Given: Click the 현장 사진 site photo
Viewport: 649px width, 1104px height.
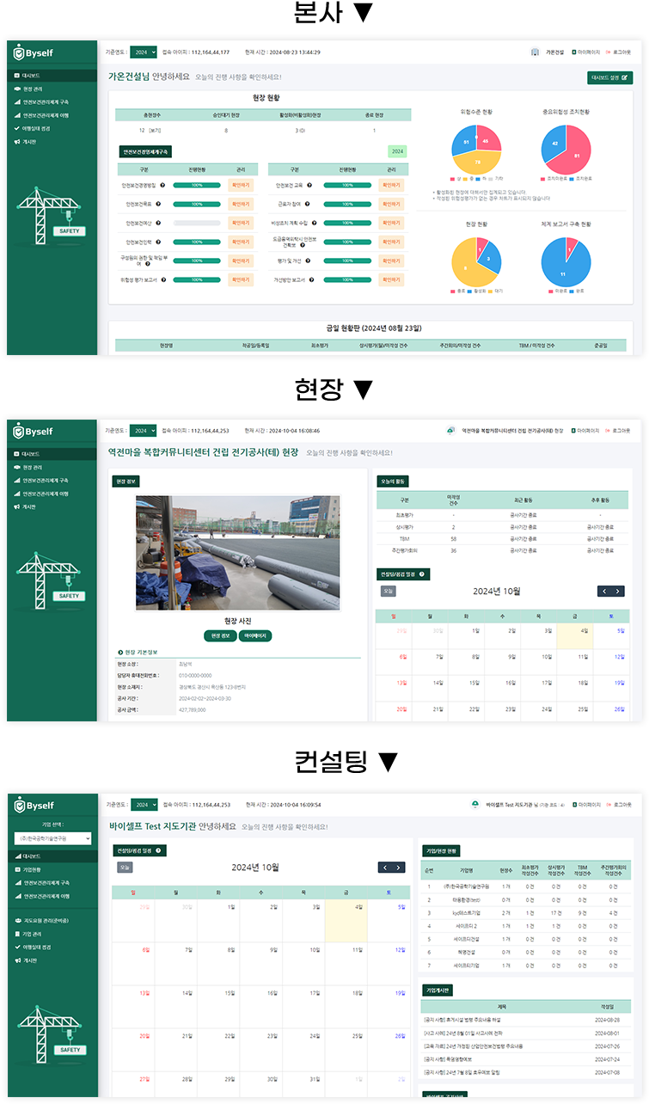Looking at the screenshot, I should (237, 552).
